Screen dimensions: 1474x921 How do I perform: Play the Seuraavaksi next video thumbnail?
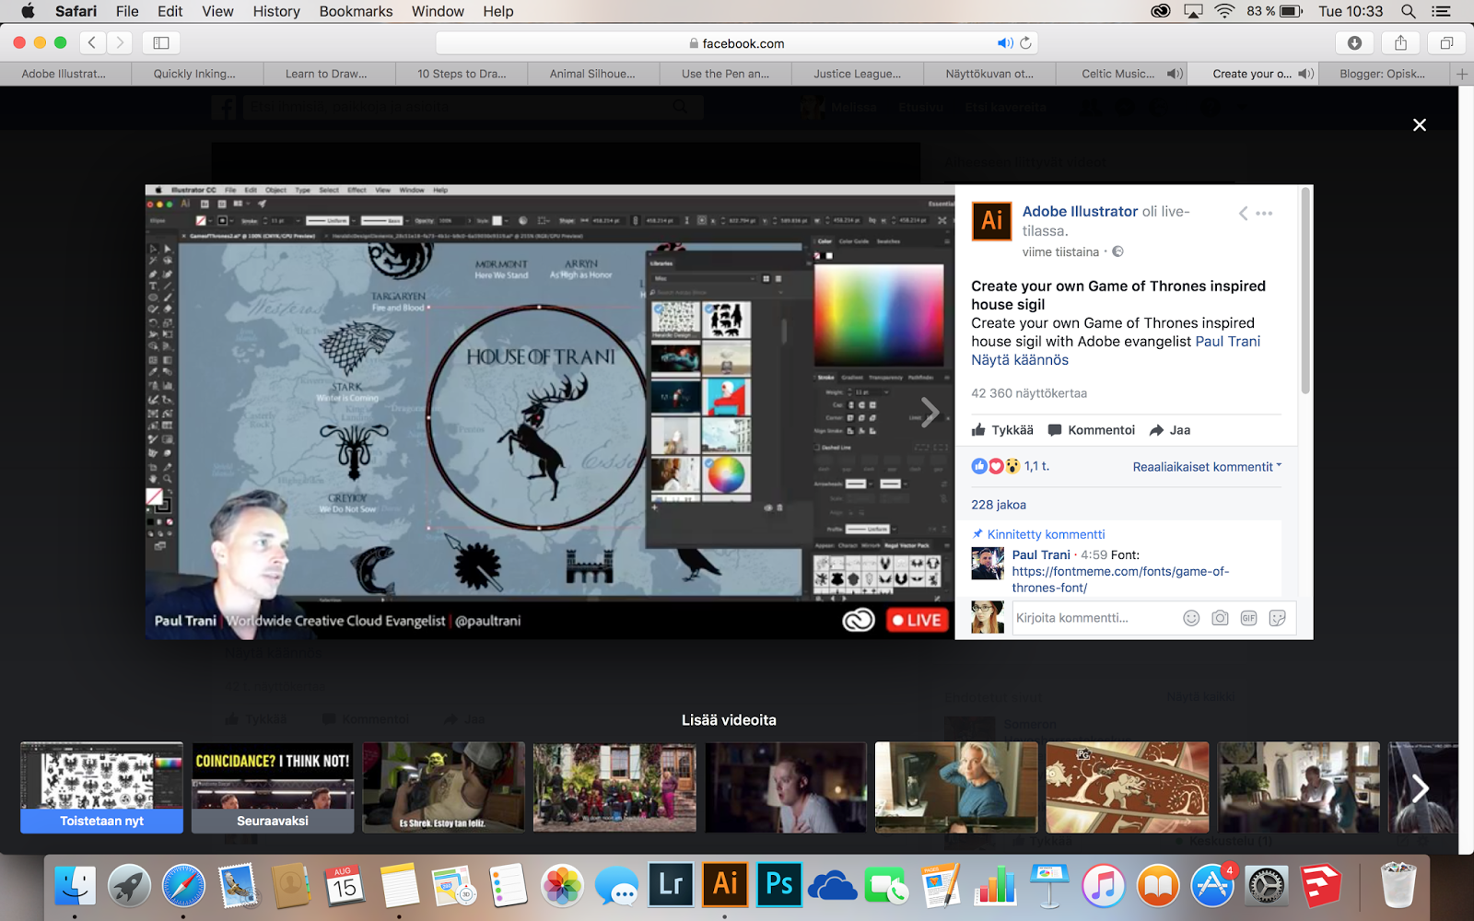pyautogui.click(x=273, y=787)
